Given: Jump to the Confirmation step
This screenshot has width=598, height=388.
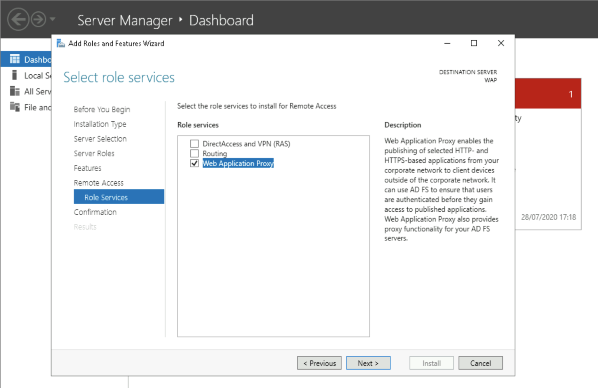Looking at the screenshot, I should pyautogui.click(x=95, y=212).
